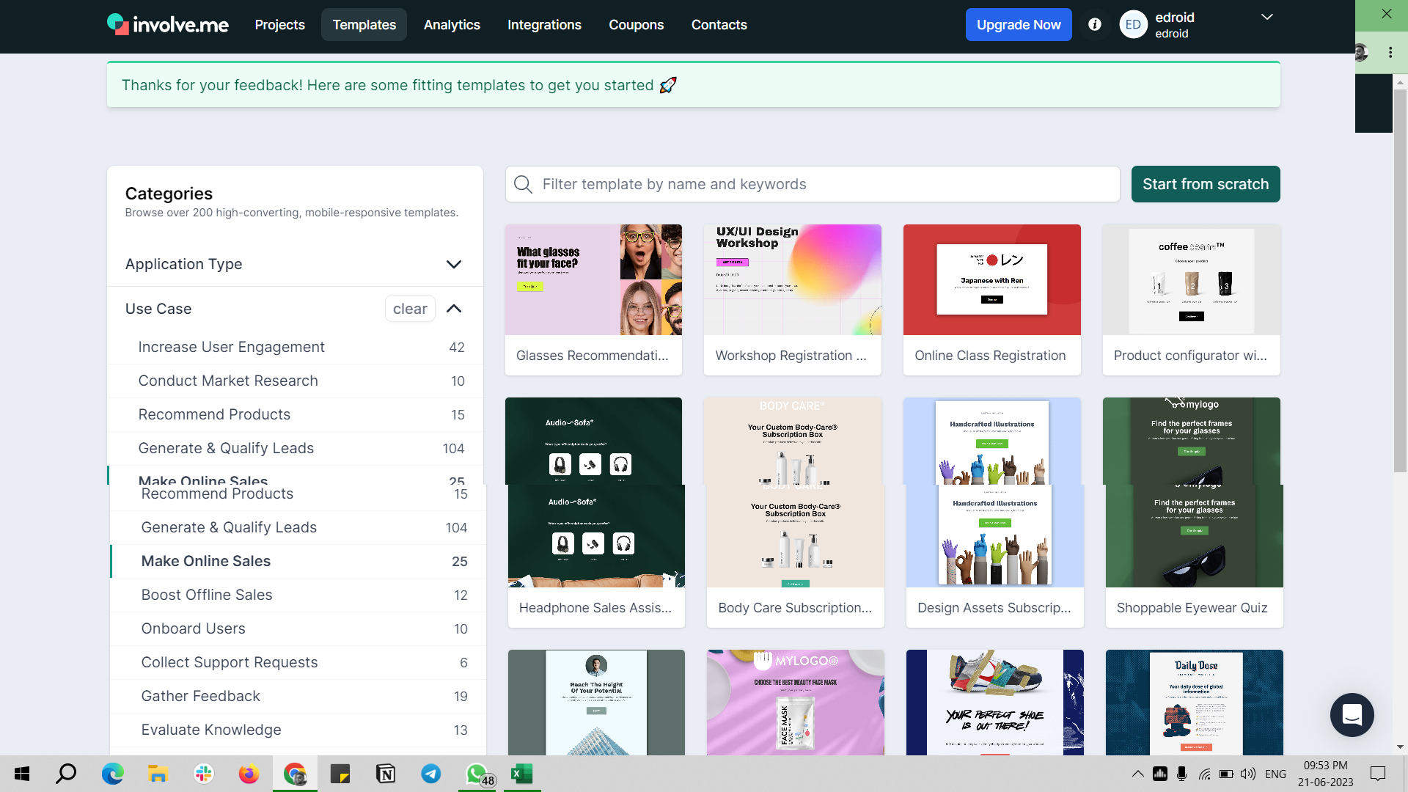The width and height of the screenshot is (1408, 792).
Task: Navigate to the Contacts menu item
Action: 719,24
